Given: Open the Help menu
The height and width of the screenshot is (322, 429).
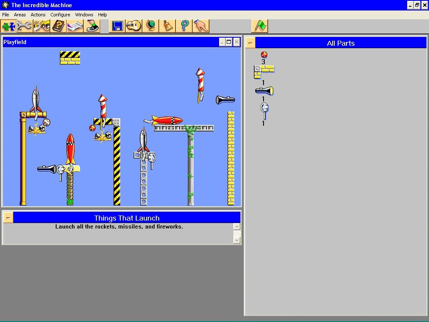Looking at the screenshot, I should [x=102, y=15].
